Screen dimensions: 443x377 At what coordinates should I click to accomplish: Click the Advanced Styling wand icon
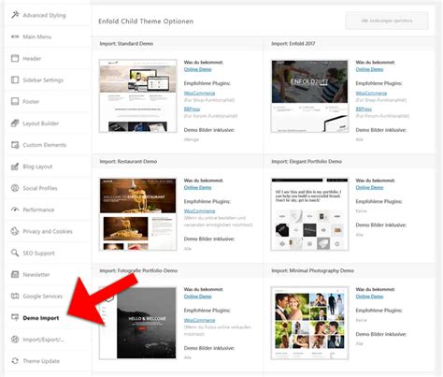pos(15,15)
